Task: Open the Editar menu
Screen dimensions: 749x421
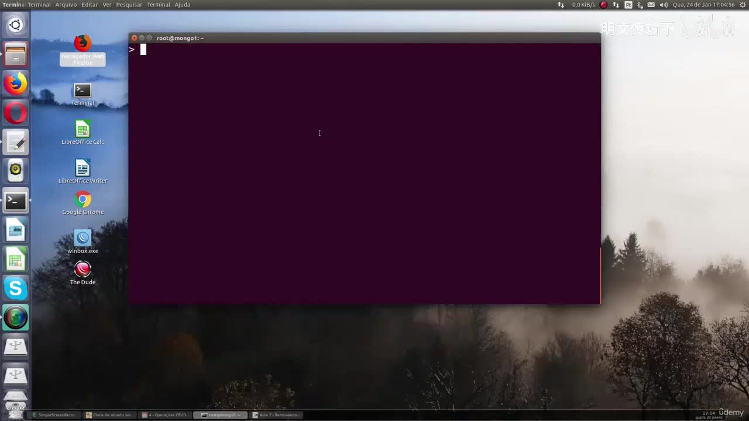Action: pyautogui.click(x=90, y=5)
